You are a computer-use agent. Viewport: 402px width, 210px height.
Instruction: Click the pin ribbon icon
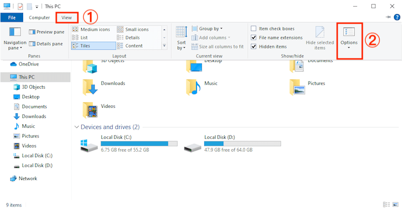pyautogui.click(x=388, y=17)
